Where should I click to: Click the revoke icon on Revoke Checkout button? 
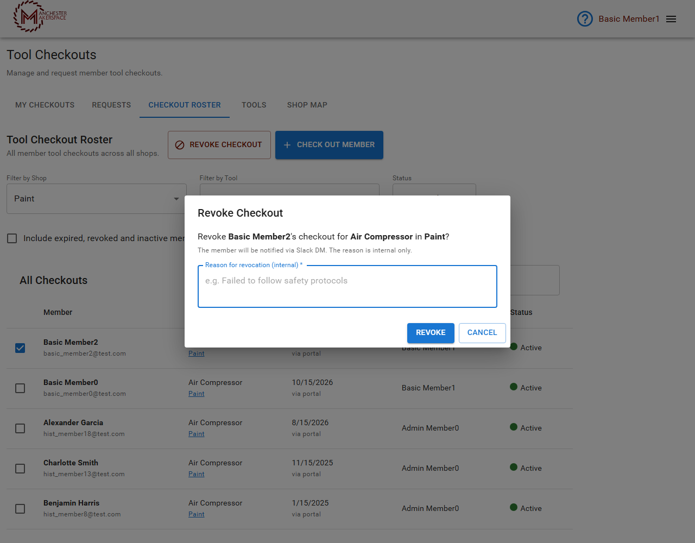pyautogui.click(x=180, y=145)
